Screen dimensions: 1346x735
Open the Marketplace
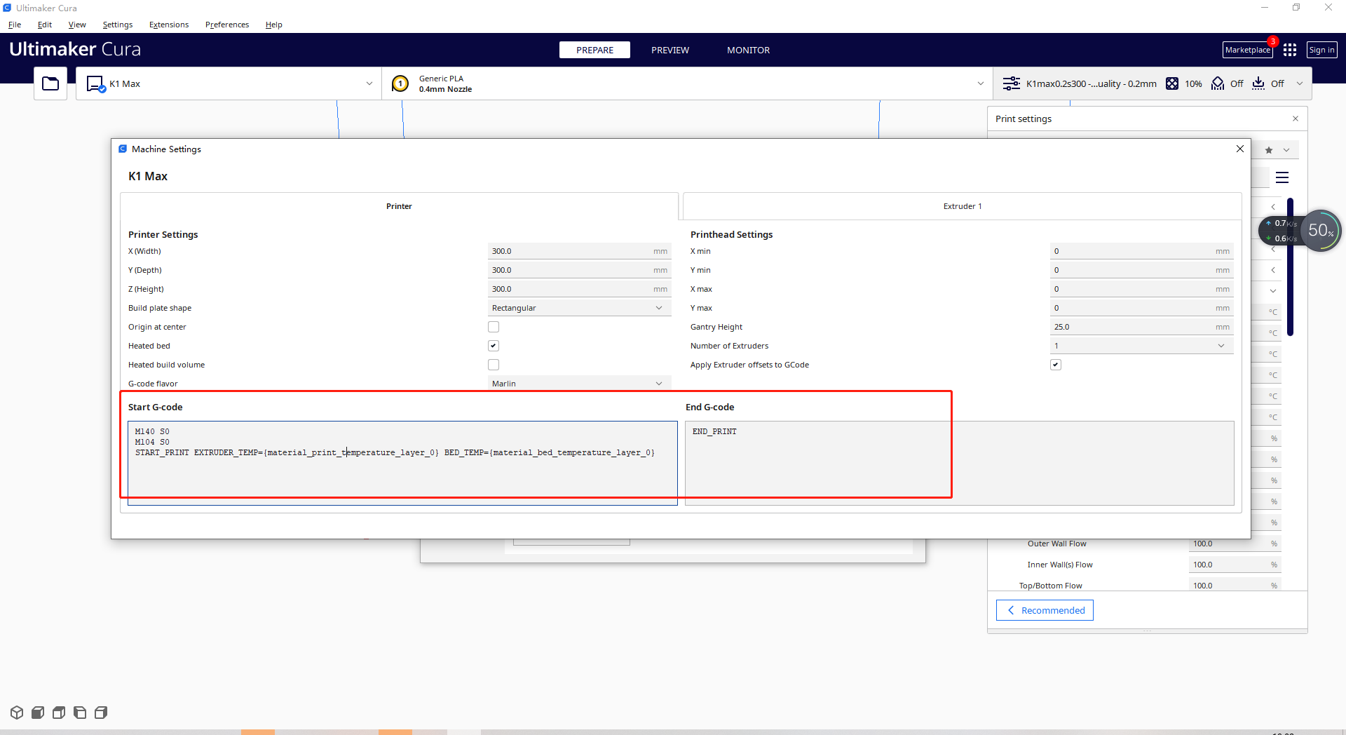click(x=1248, y=50)
